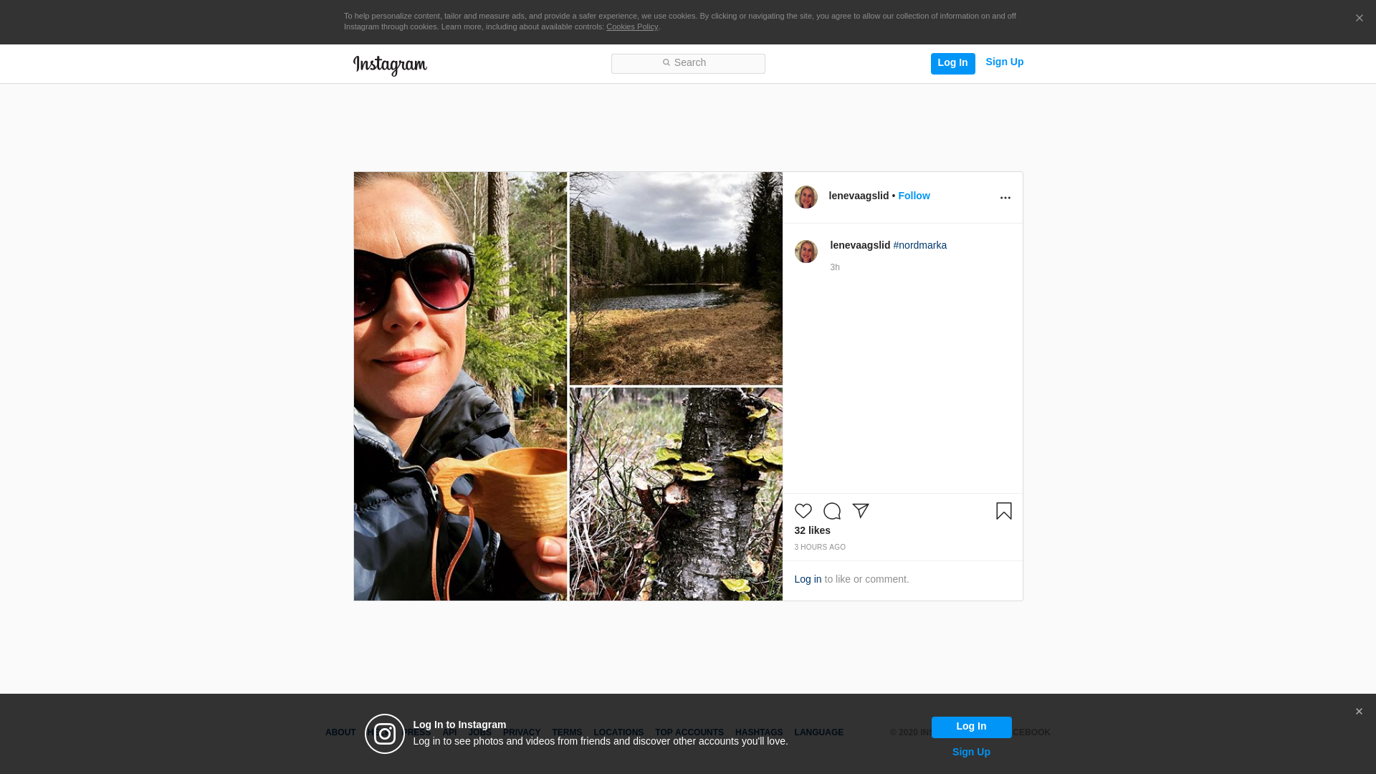Save post with bookmark icon
This screenshot has width=1376, height=774.
1003,511
